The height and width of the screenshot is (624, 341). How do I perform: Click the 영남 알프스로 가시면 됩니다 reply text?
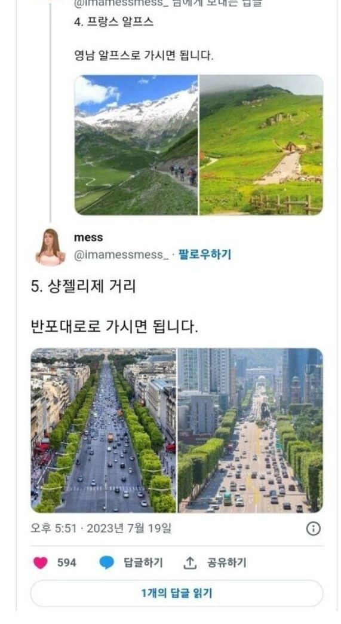[x=144, y=56]
